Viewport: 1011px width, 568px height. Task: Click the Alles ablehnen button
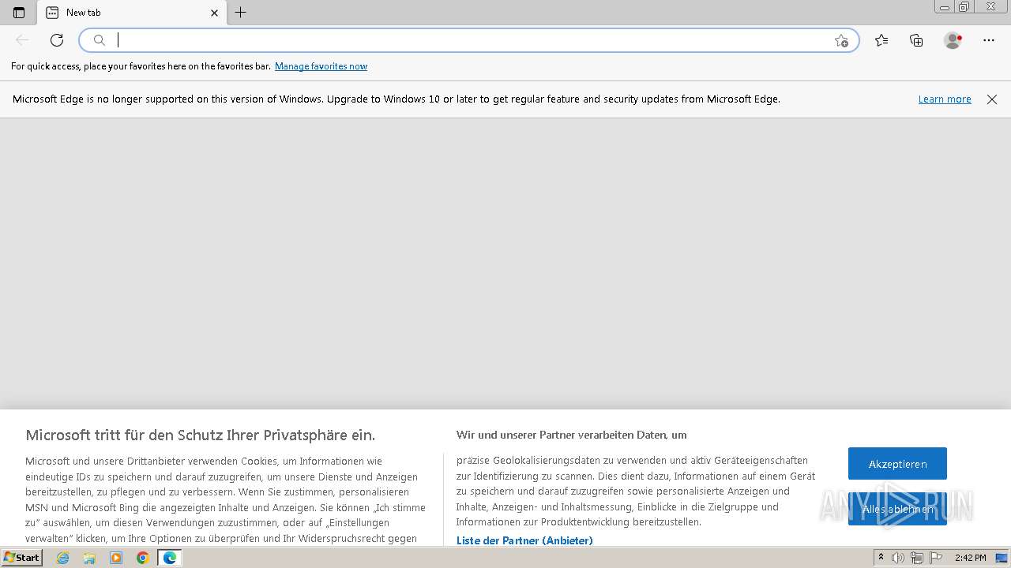[897, 510]
